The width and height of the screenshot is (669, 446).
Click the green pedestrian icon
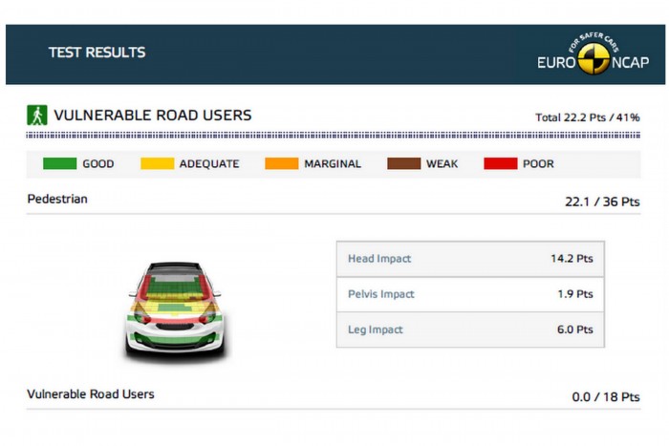(36, 116)
